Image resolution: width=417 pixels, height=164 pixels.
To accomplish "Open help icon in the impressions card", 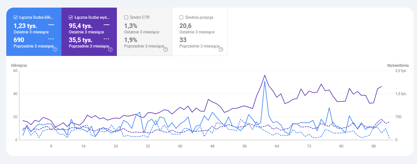I will pos(110,49).
